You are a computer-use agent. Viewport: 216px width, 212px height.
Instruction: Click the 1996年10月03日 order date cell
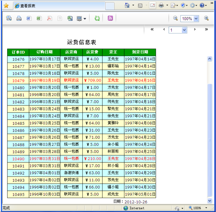point(45,194)
